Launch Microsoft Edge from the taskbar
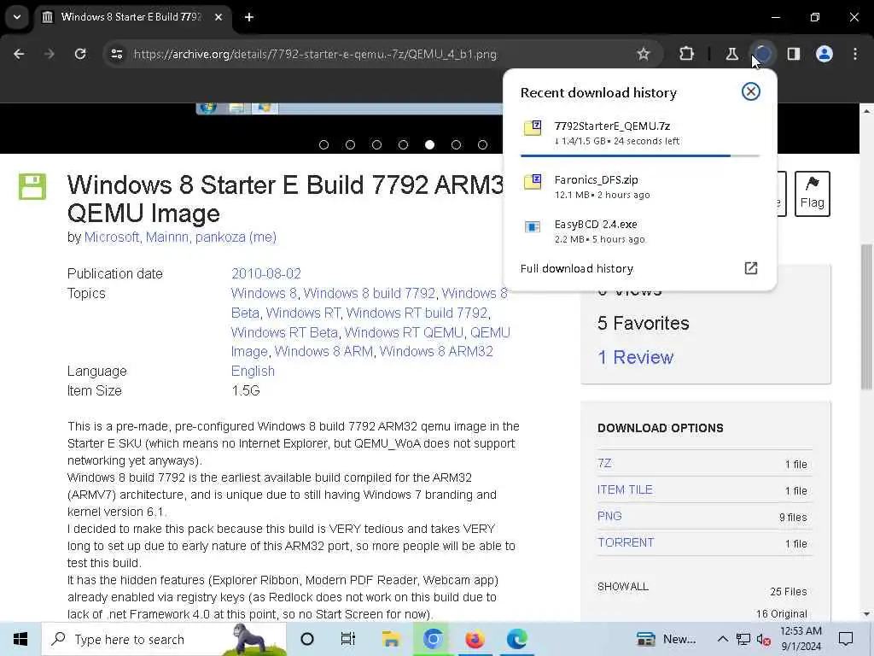The width and height of the screenshot is (874, 656). [516, 639]
